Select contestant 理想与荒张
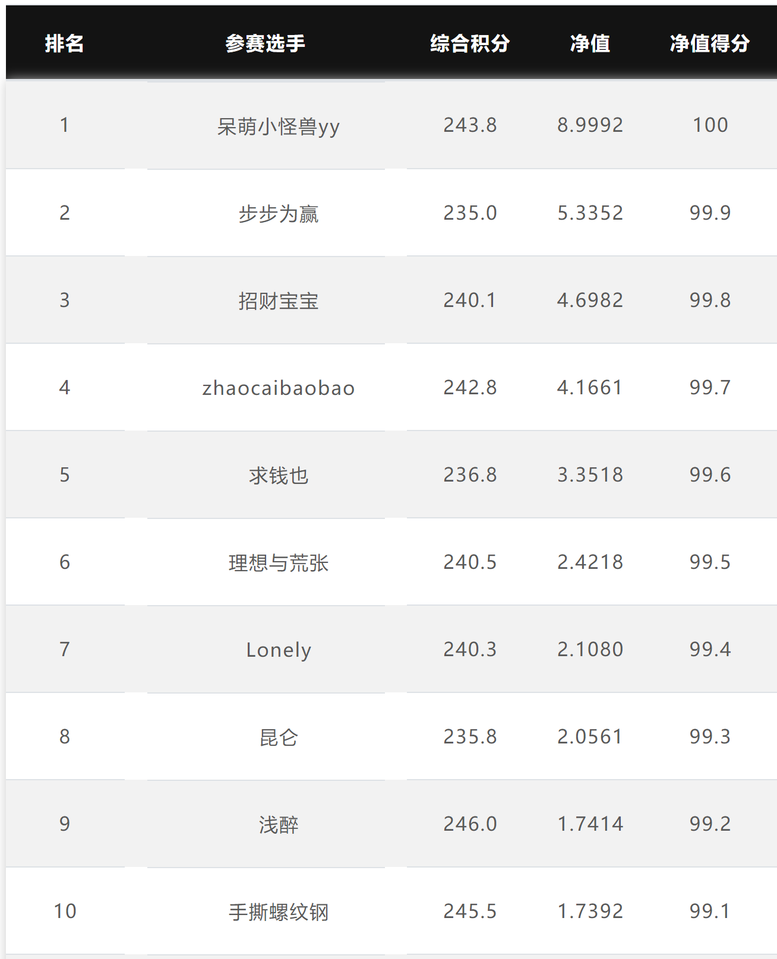This screenshot has height=959, width=777. point(278,563)
